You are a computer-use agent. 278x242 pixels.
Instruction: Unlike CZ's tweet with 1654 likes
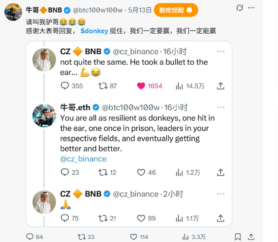[x=141, y=86]
